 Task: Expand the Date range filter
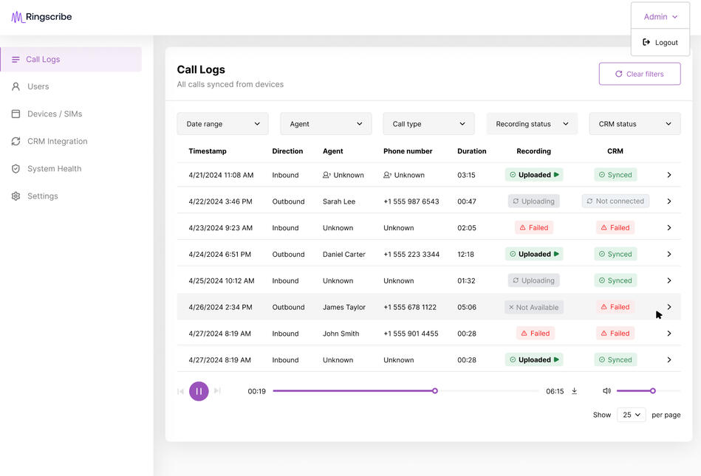click(x=222, y=124)
